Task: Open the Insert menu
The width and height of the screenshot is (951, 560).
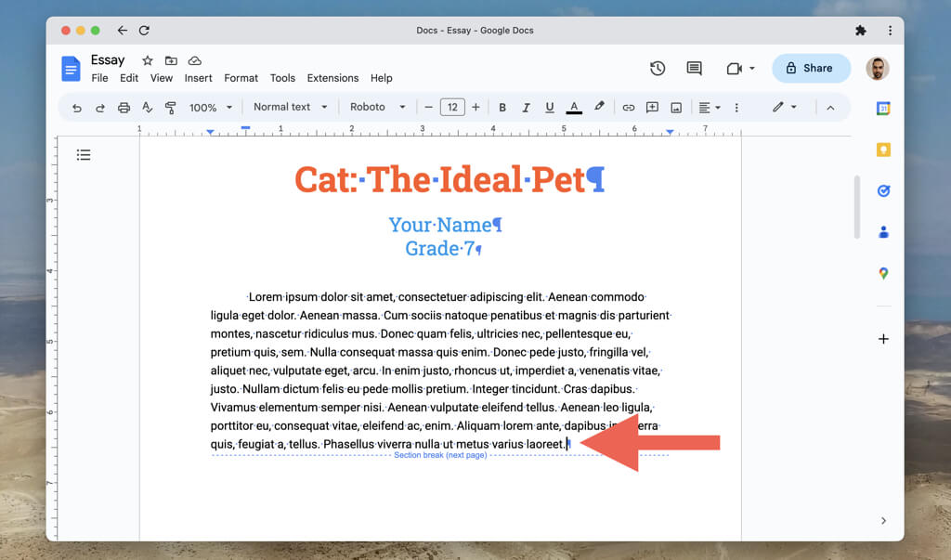Action: 198,78
